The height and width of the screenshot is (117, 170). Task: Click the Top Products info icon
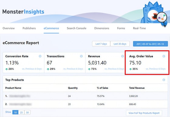tap(164, 80)
